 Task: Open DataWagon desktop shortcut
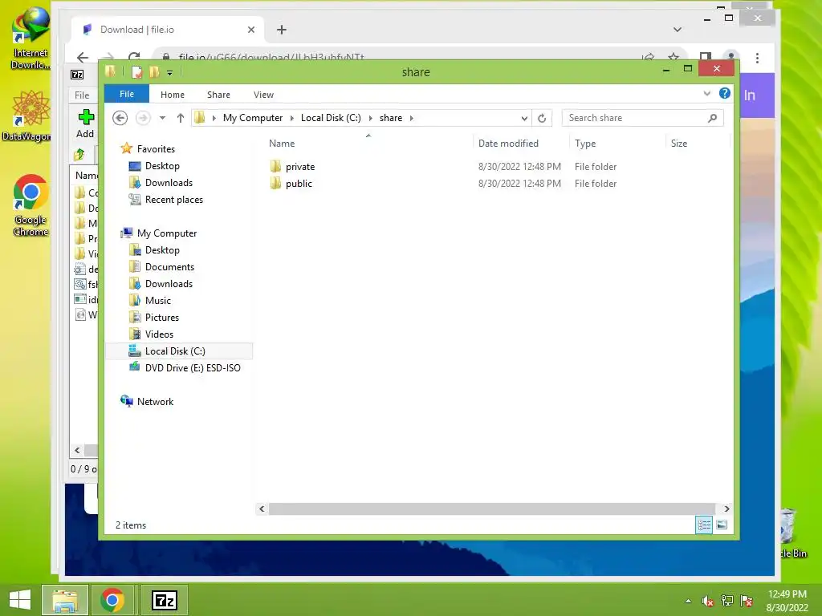click(x=27, y=115)
